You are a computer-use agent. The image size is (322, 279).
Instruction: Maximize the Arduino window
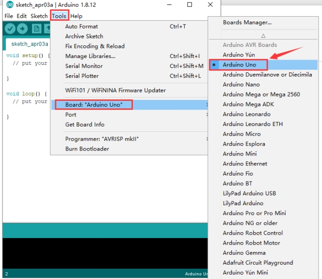(190, 4)
